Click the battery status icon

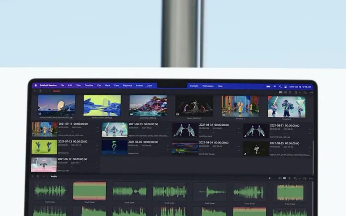(268, 86)
